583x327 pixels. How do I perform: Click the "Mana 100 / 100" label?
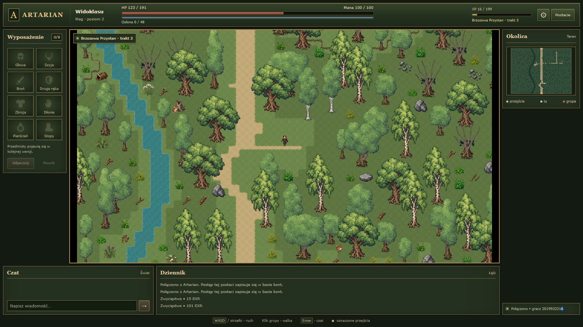(x=358, y=8)
